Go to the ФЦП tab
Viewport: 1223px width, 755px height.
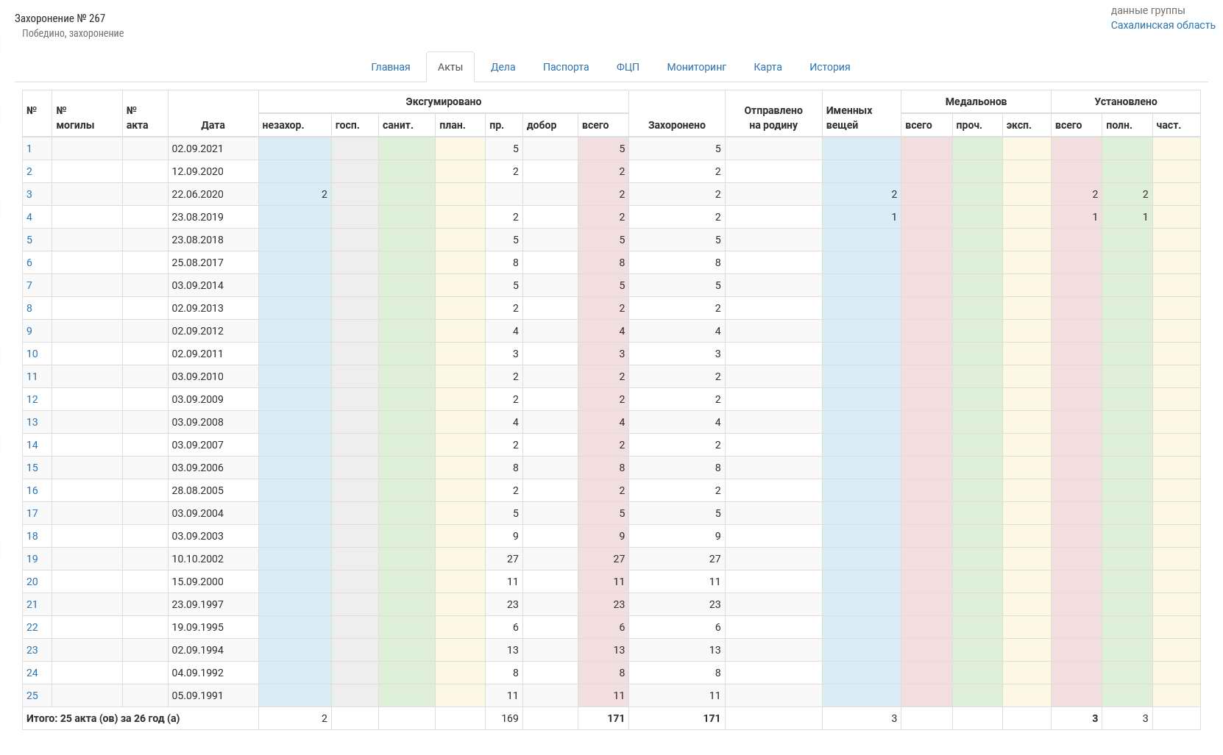click(628, 67)
